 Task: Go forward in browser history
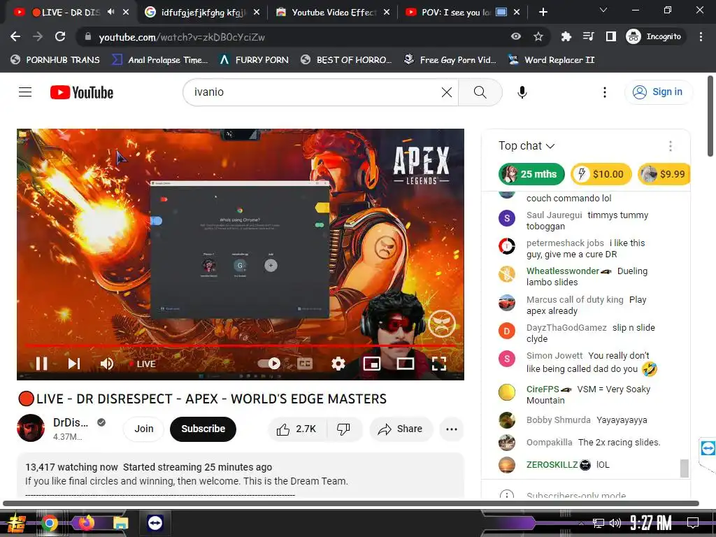coord(38,36)
